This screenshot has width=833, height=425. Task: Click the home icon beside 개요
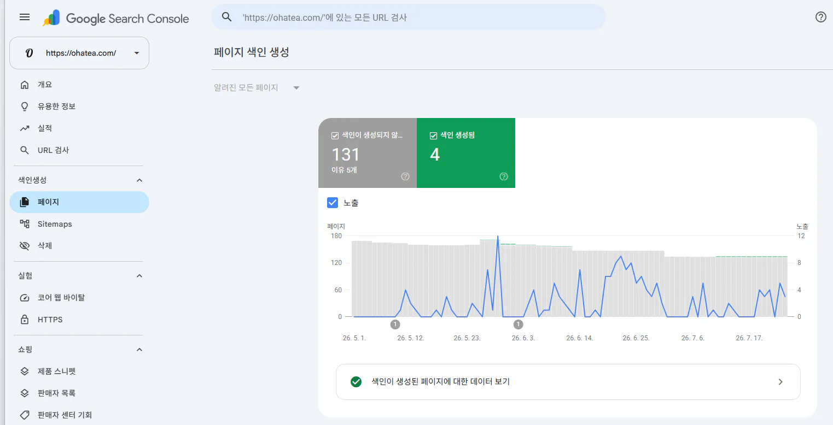(24, 85)
